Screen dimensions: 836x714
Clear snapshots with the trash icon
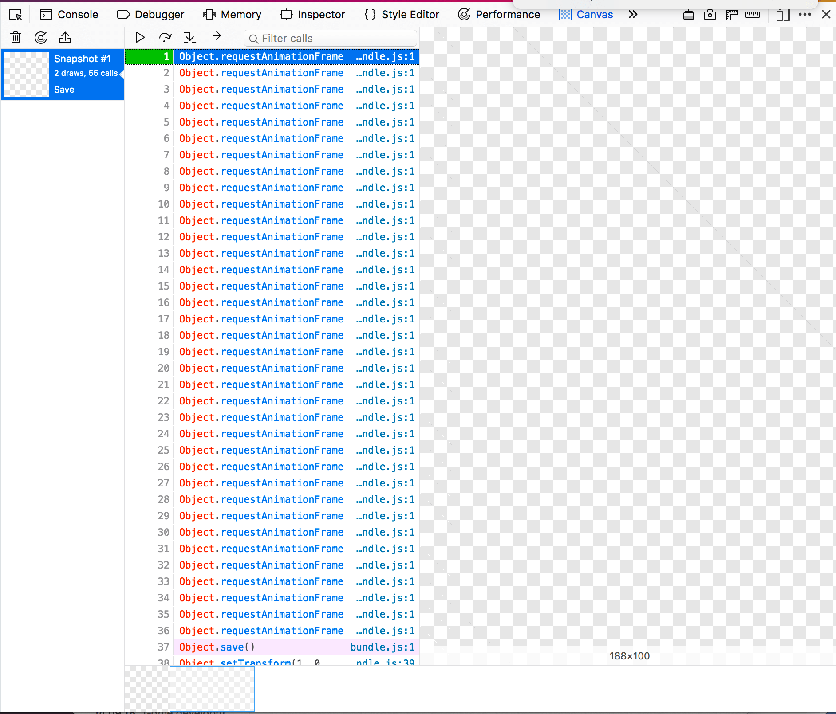16,38
